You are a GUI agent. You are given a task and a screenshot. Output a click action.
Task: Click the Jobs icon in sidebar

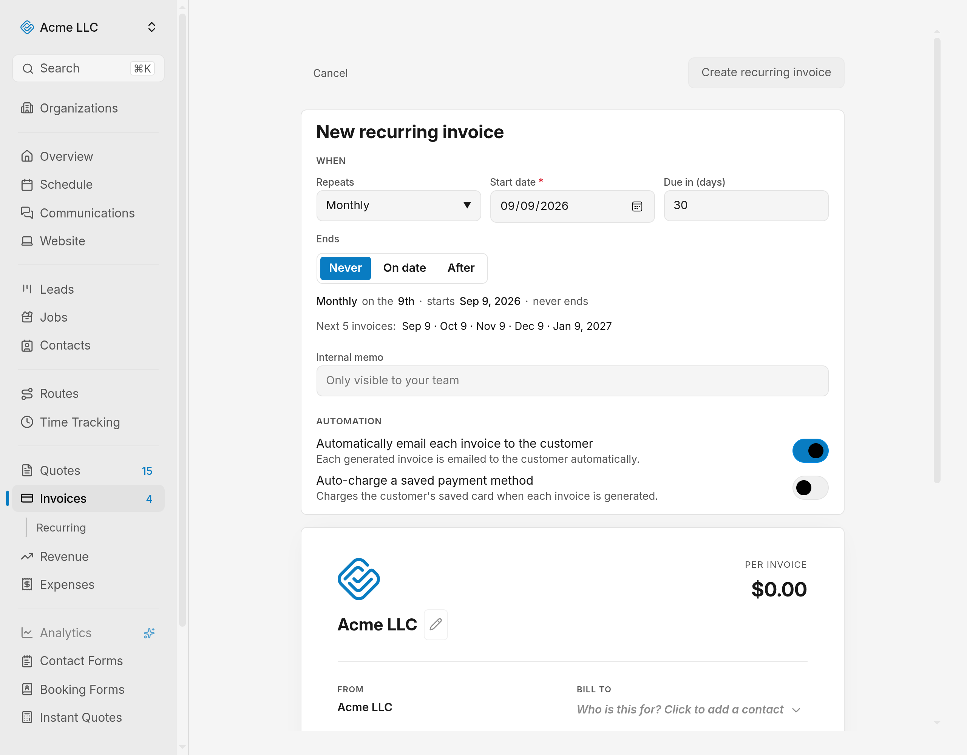27,317
